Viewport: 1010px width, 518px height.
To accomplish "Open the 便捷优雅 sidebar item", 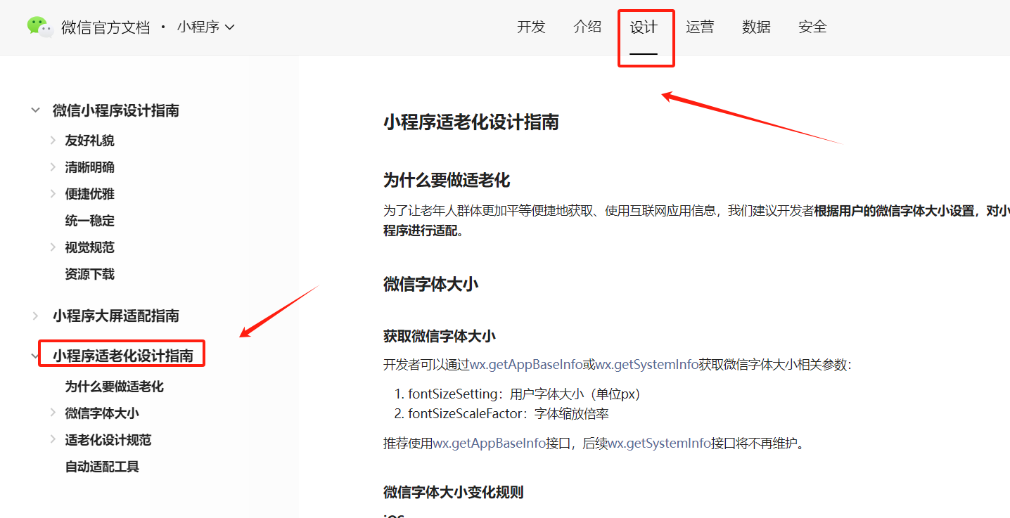I will tap(90, 194).
